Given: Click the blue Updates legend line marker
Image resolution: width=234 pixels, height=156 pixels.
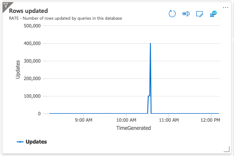Looking at the screenshot, I should coord(20,142).
